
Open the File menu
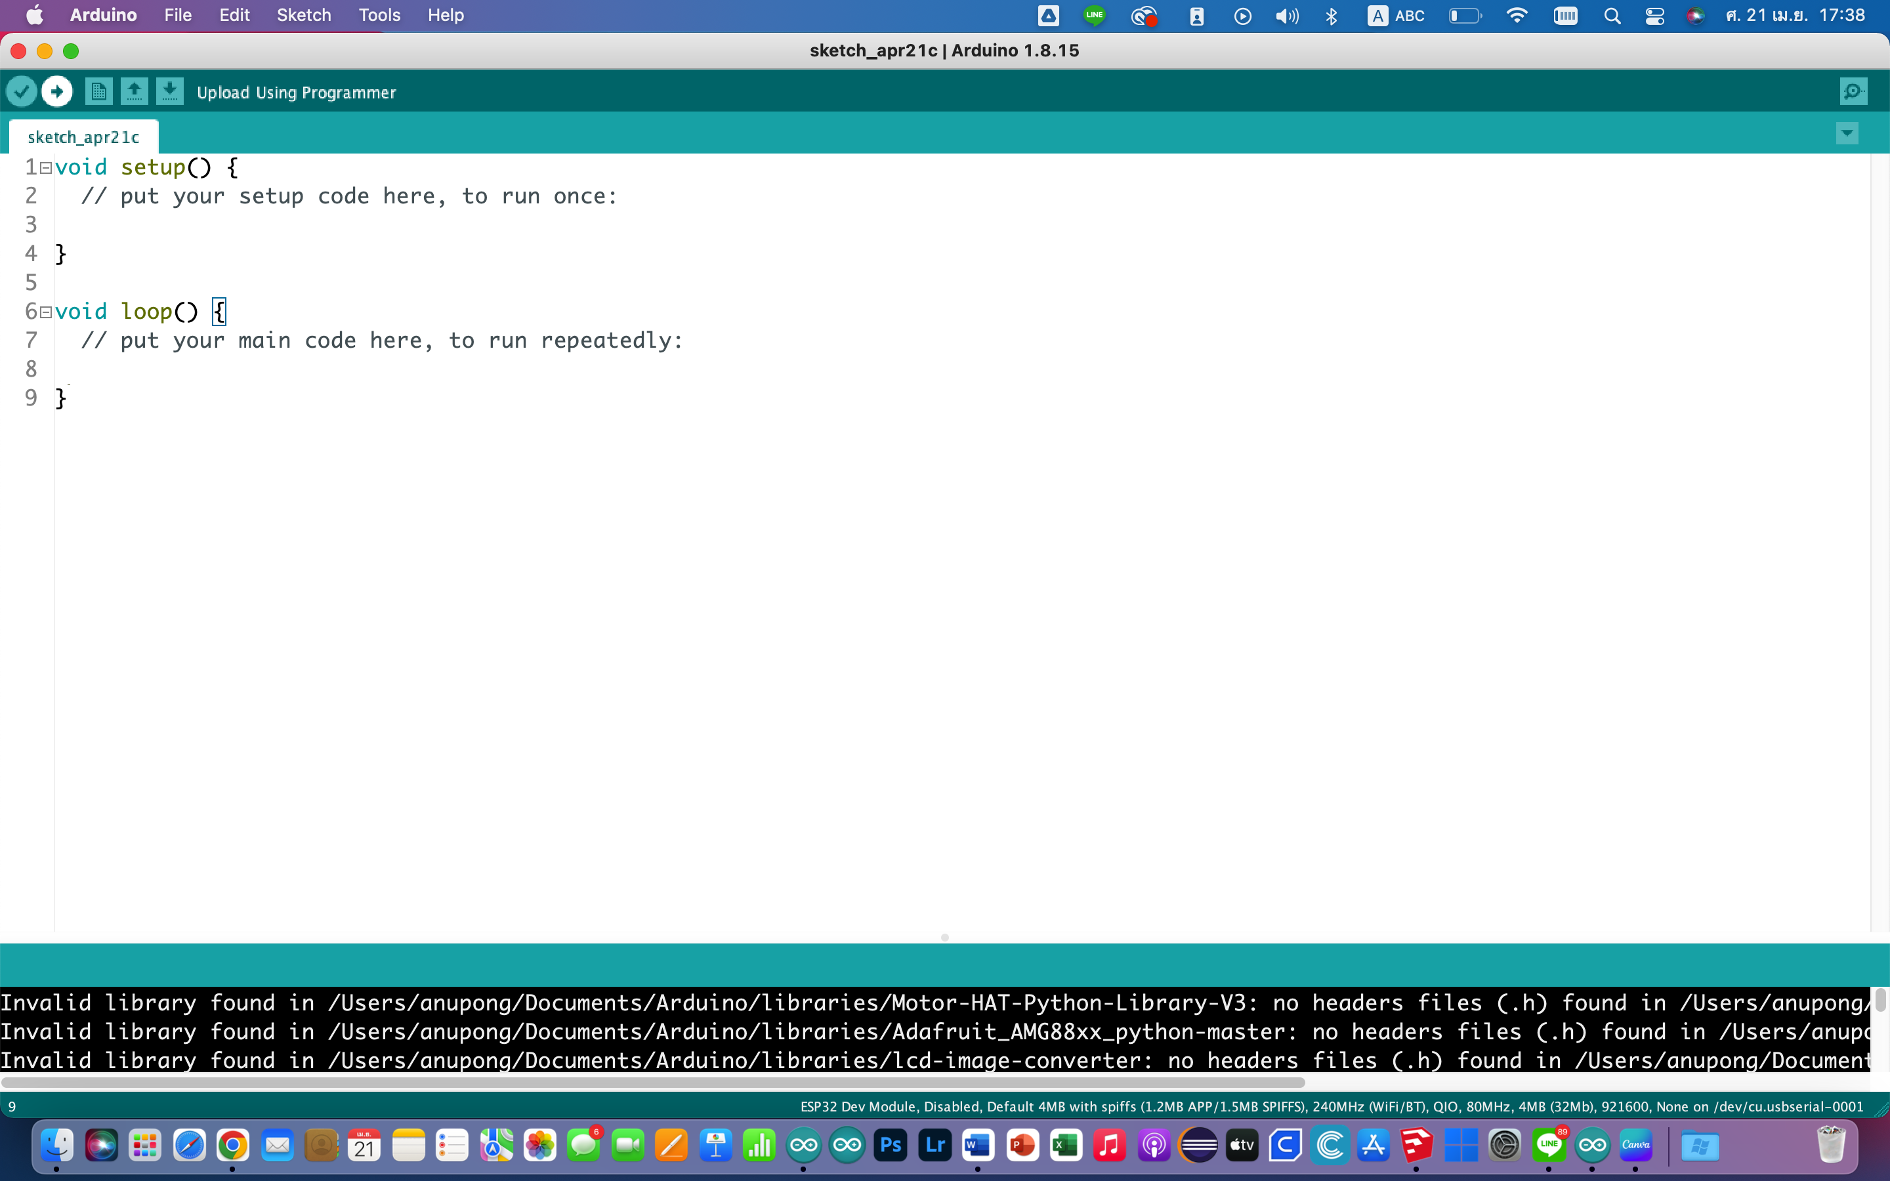[178, 15]
